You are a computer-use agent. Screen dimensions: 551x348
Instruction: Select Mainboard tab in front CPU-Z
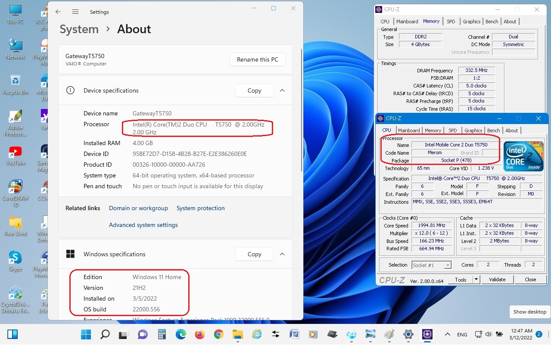point(409,130)
